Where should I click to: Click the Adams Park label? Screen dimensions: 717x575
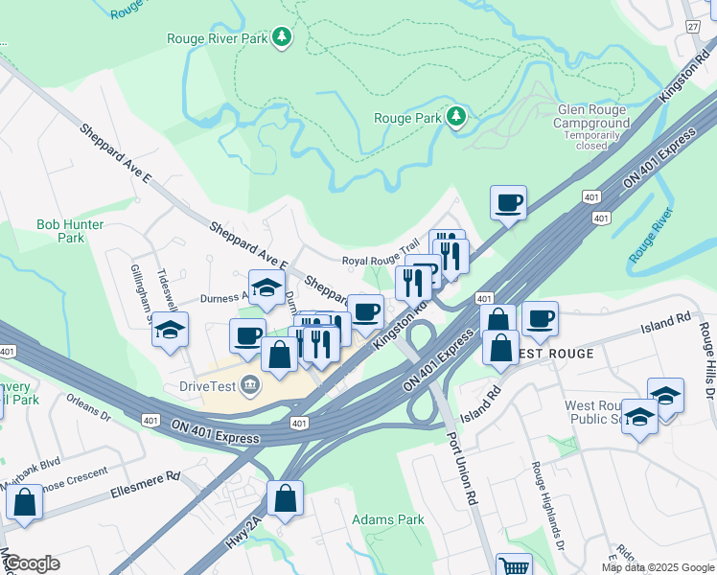point(388,519)
